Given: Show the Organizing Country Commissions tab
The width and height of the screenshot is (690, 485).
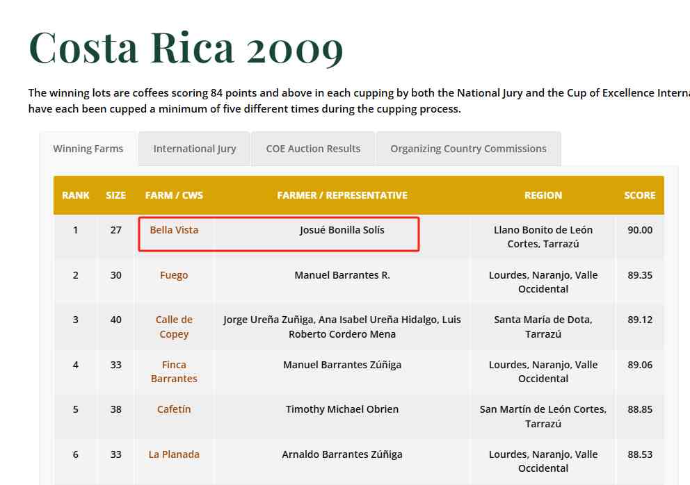Looking at the screenshot, I should tap(468, 149).
